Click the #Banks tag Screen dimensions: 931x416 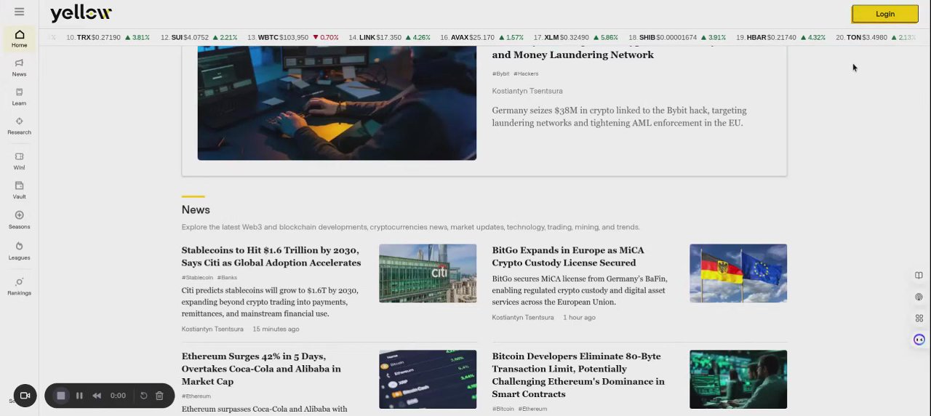click(x=227, y=277)
